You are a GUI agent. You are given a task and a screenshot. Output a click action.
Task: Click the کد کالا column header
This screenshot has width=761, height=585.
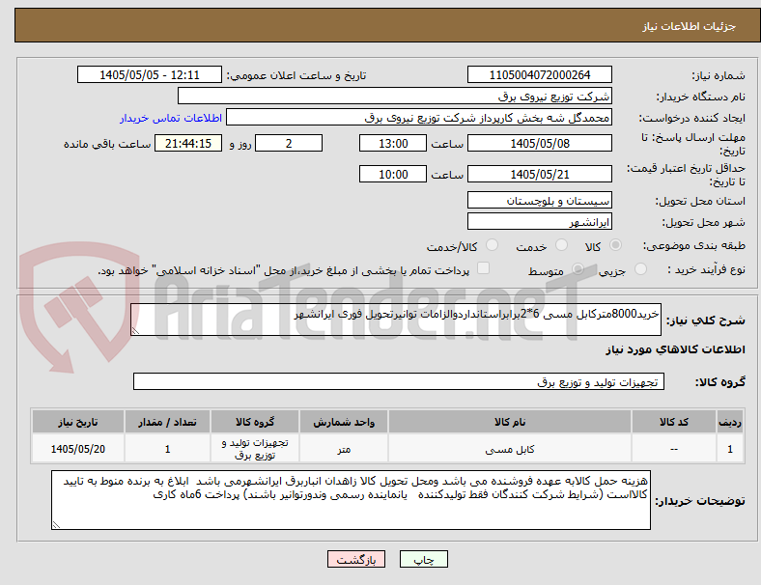click(x=674, y=422)
